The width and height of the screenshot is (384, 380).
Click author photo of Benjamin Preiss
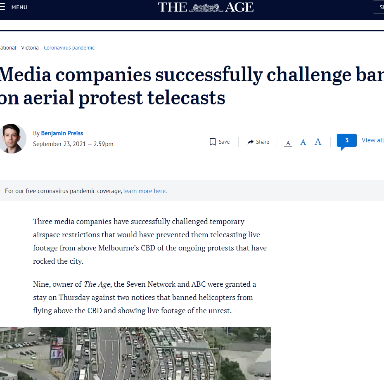click(x=12, y=139)
